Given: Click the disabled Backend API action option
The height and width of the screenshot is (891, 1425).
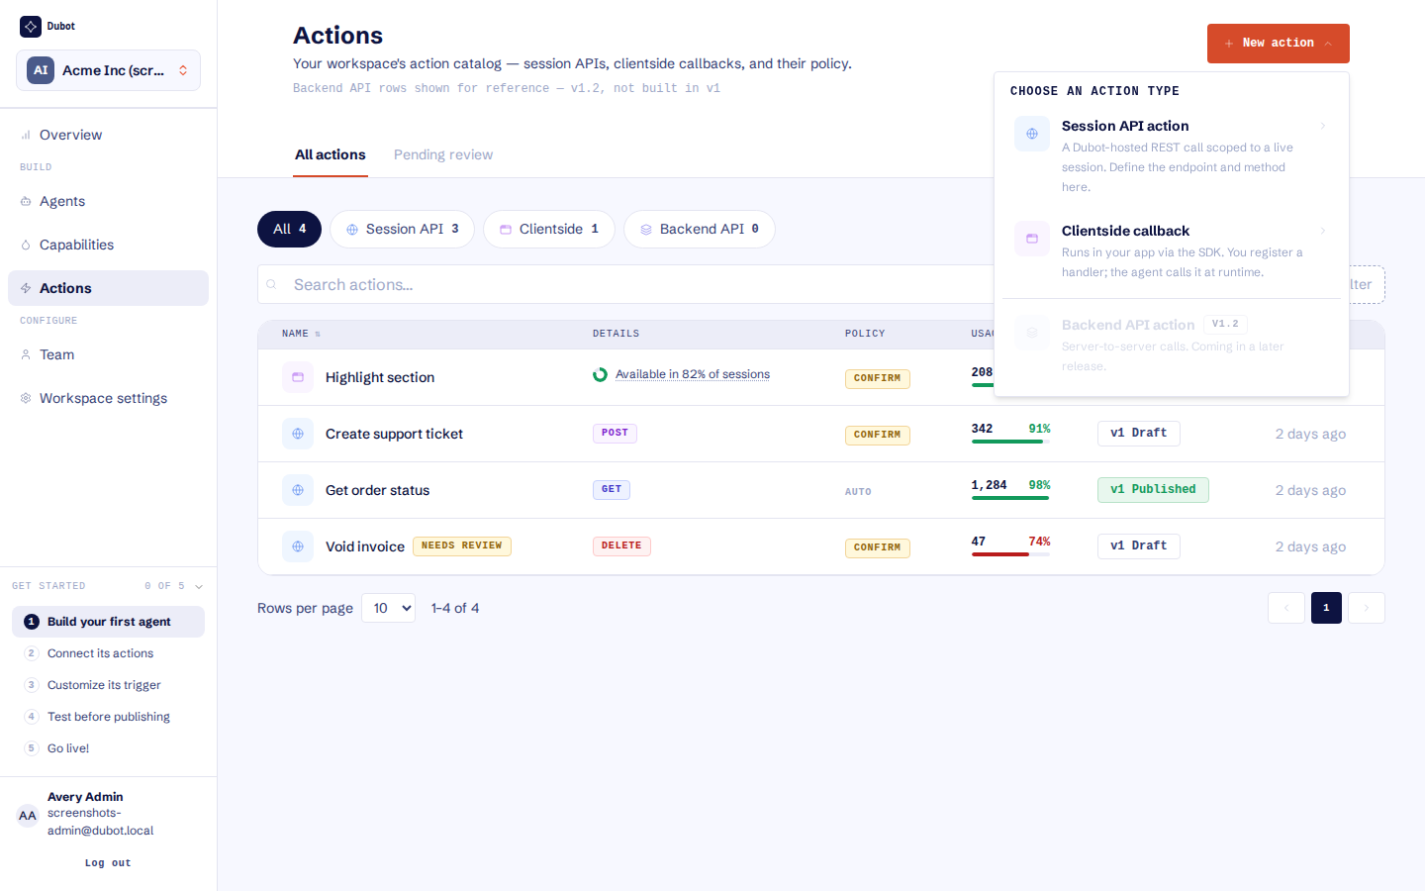Looking at the screenshot, I should 1172,345.
